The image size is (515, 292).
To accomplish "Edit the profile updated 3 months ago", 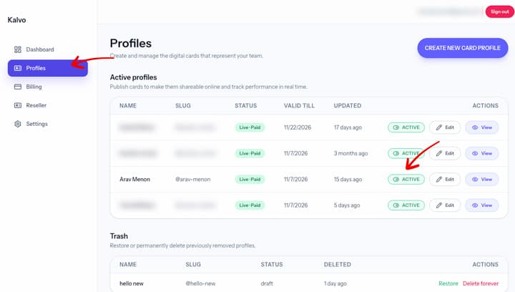I will (x=445, y=153).
